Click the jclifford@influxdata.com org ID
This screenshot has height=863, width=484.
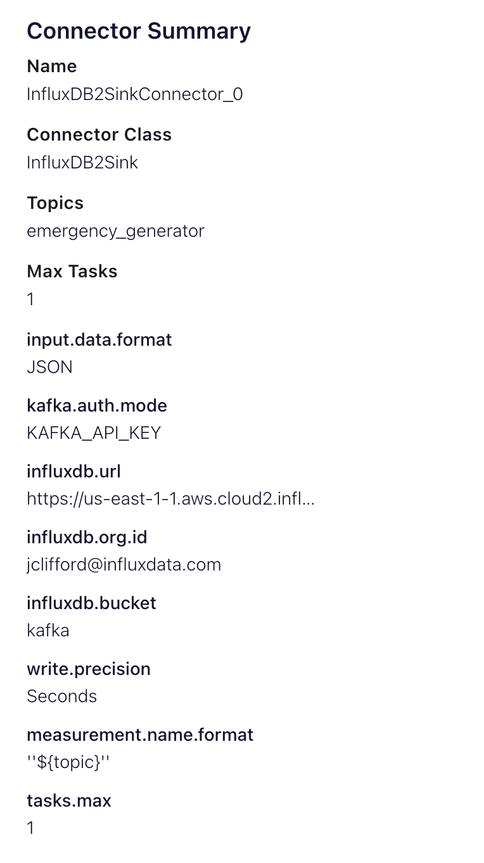124,565
